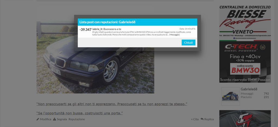Click the signature quote 'Non preoccuparti se gli altri'
Image resolution: width=278 pixels, height=127 pixels.
112,104
